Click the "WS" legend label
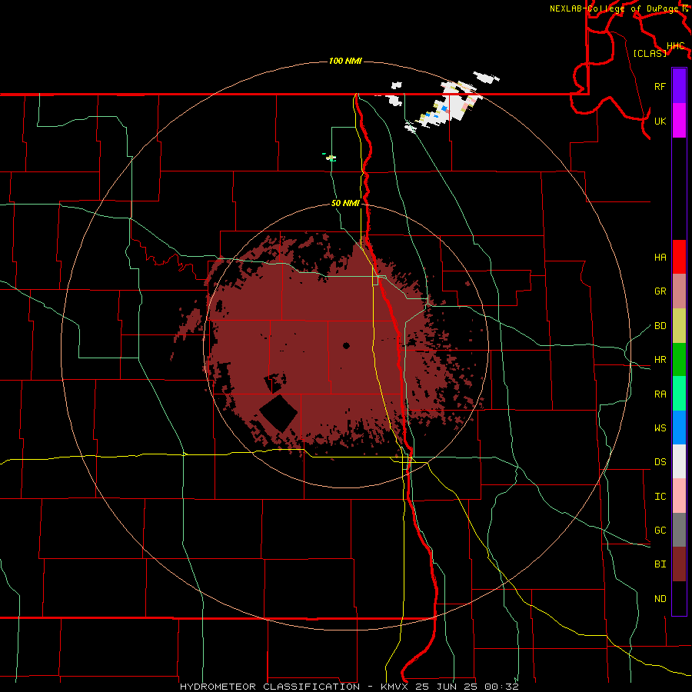The image size is (692, 692). click(660, 428)
